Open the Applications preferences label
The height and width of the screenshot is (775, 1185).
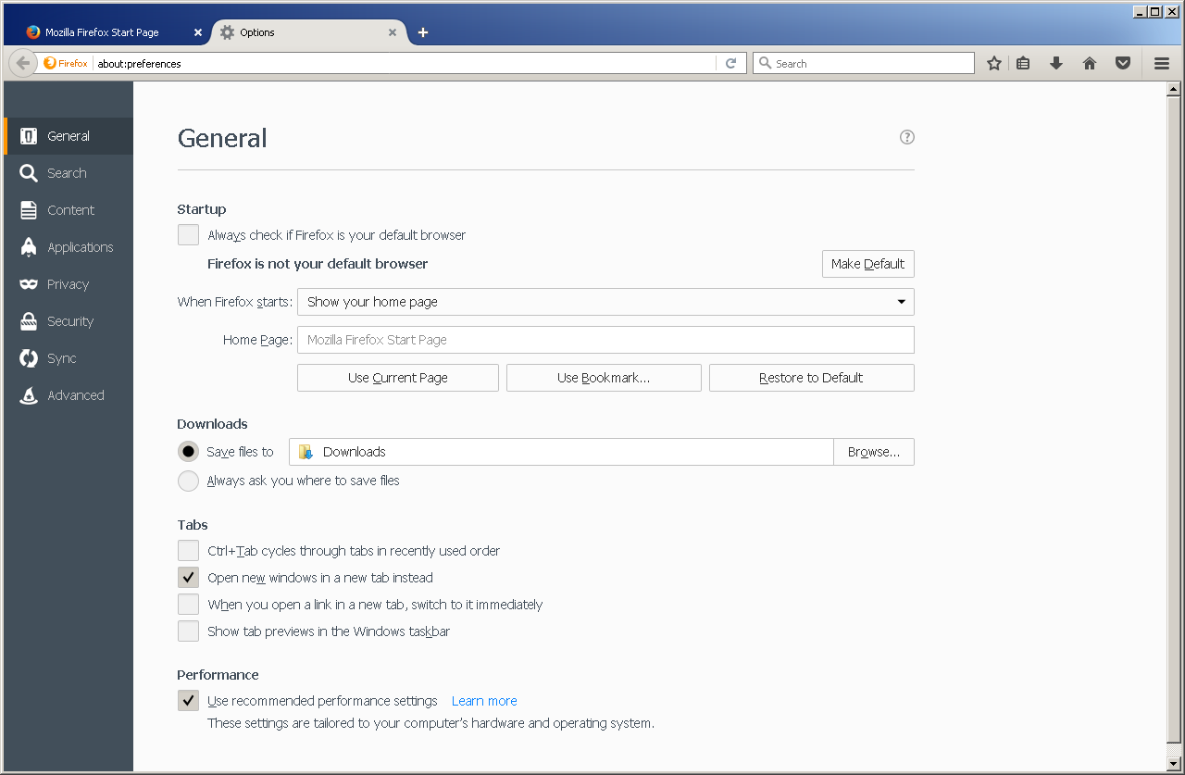click(x=81, y=247)
